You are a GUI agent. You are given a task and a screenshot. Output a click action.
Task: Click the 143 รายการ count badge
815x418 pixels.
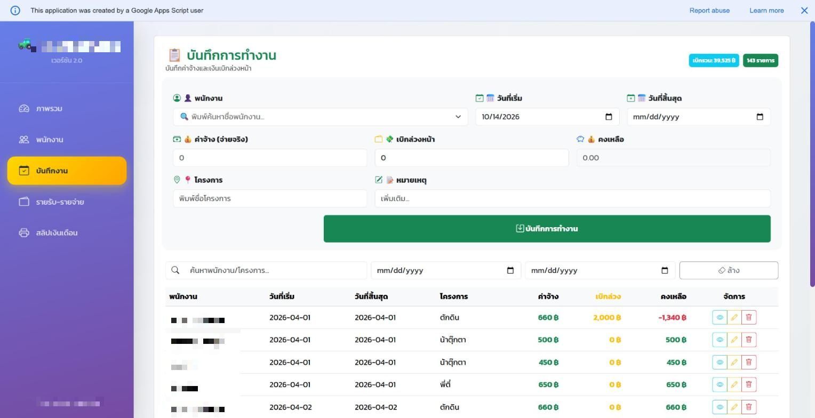point(761,60)
